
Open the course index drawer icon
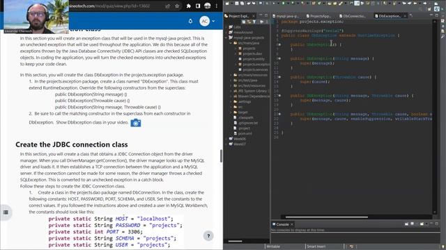[6, 212]
